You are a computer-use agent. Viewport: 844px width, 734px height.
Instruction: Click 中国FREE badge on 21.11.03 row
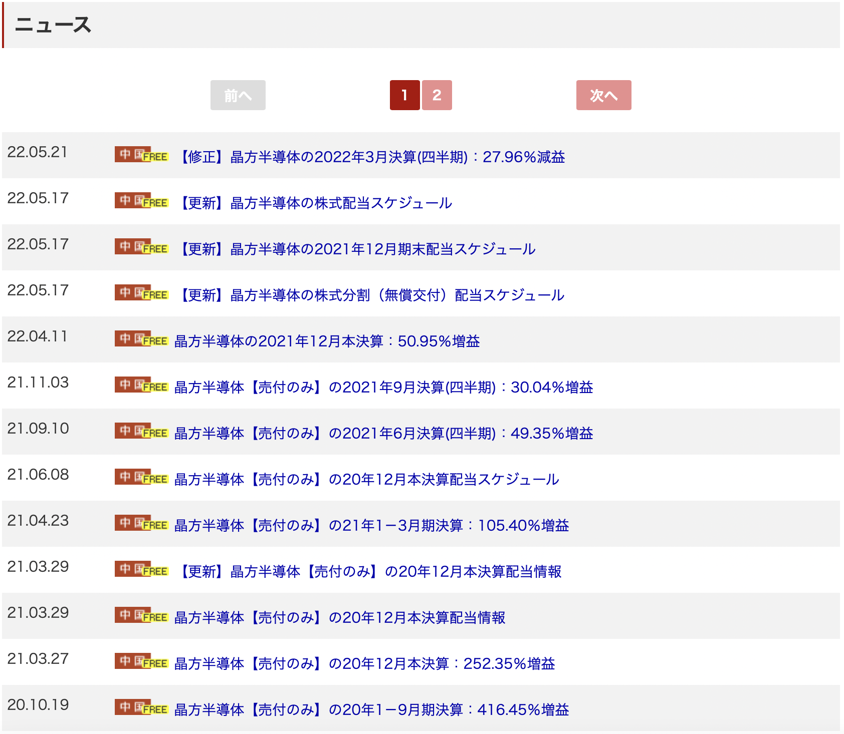pyautogui.click(x=142, y=385)
